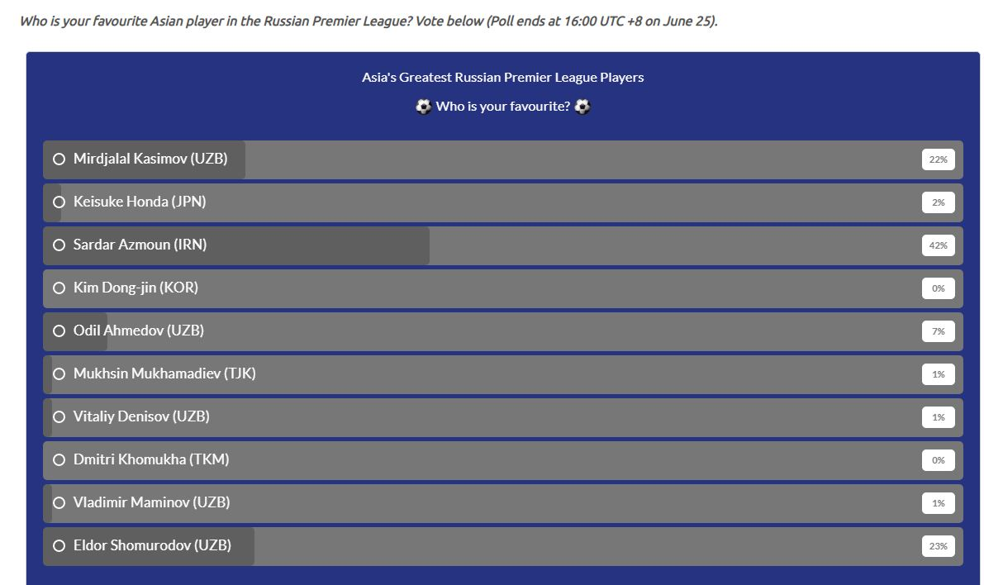
Task: Click the soccer ball icon after "Who is your favourite?"
Action: [x=582, y=107]
